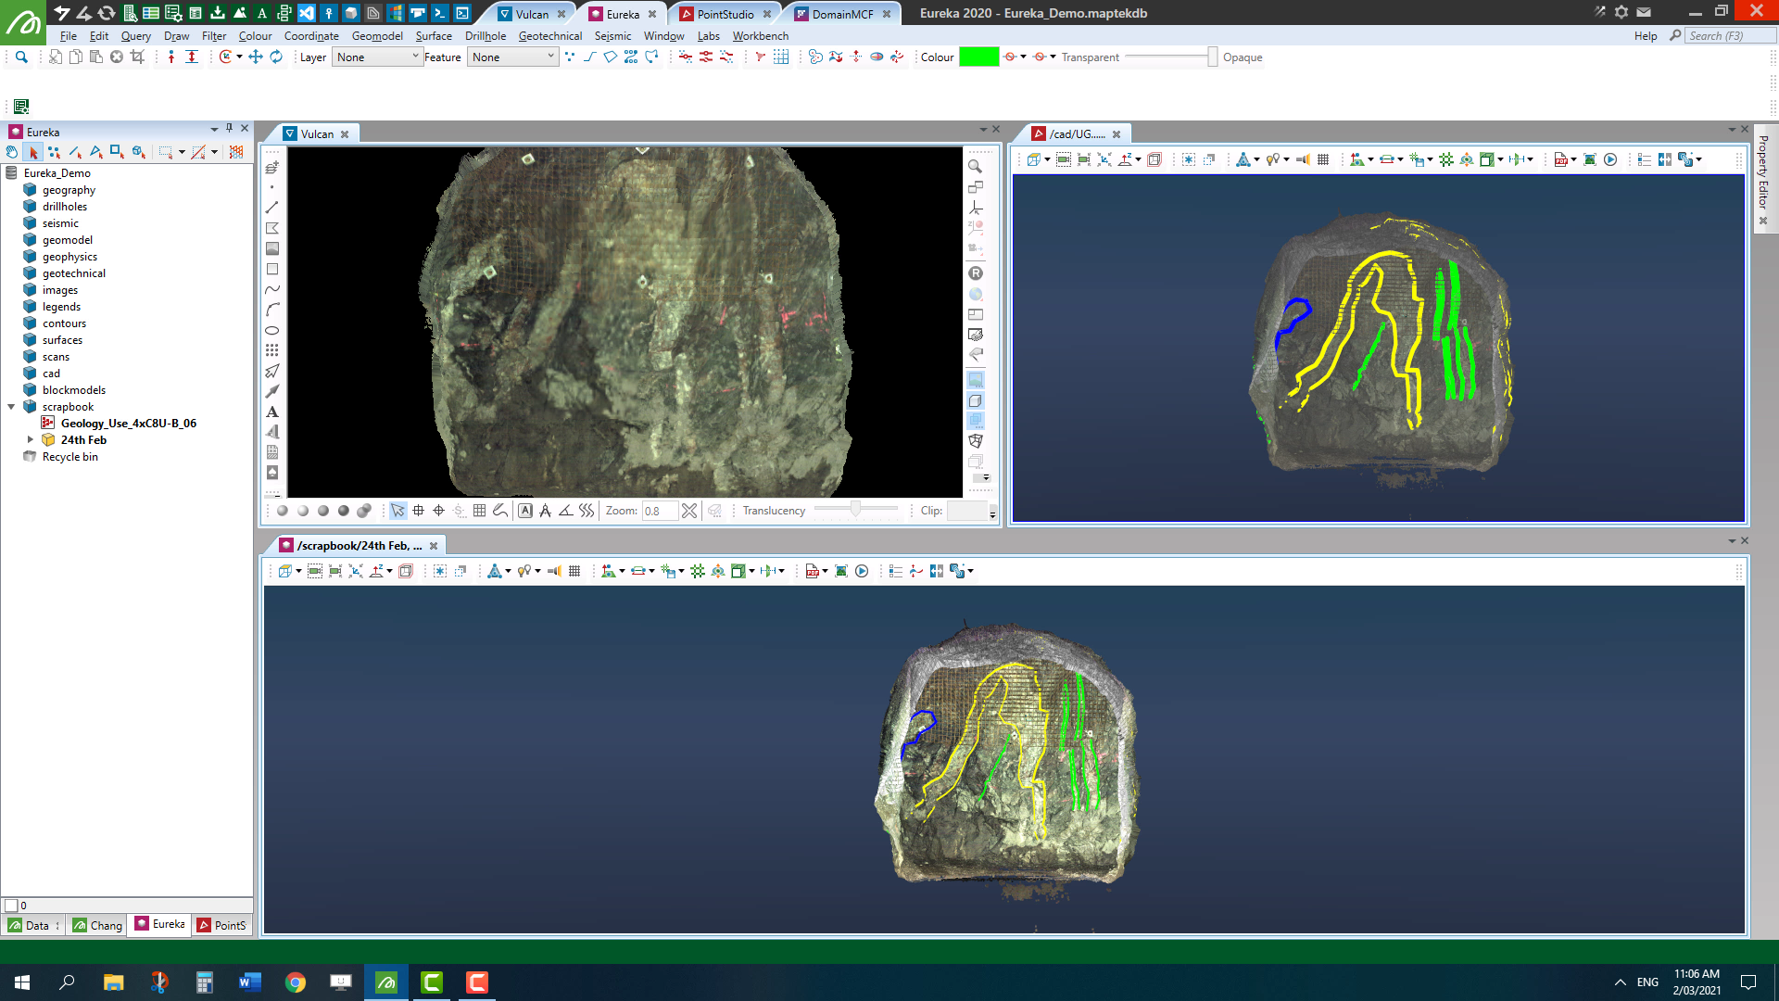Viewport: 1779px width, 1001px height.
Task: Click the clear zoom X button
Action: [689, 511]
